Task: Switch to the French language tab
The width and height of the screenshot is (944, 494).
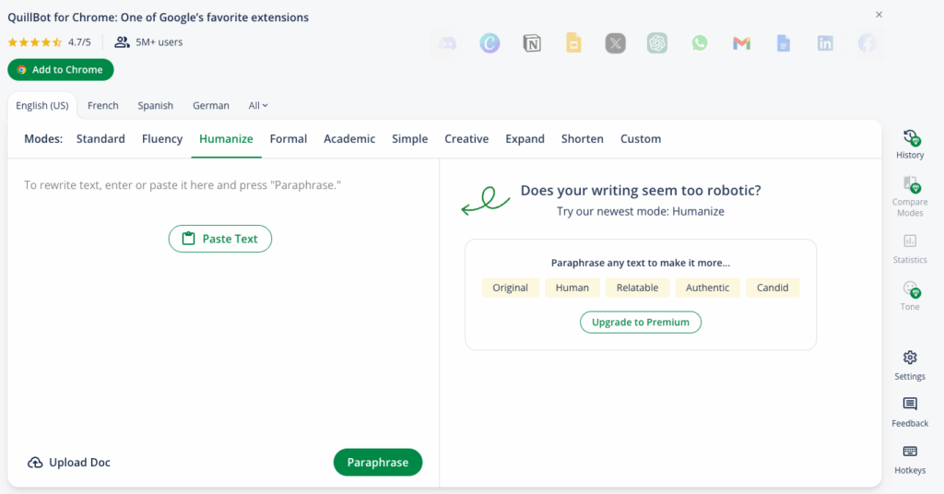Action: [x=103, y=105]
